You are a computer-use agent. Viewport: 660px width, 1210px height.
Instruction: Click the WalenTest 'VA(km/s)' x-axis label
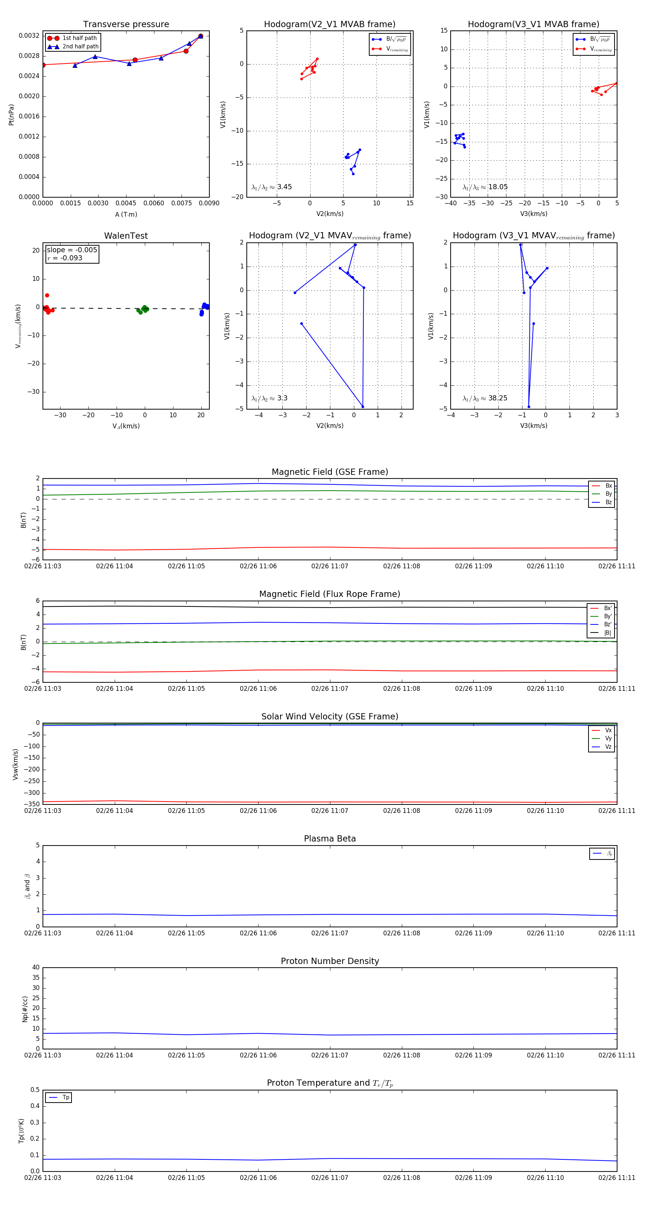click(126, 426)
